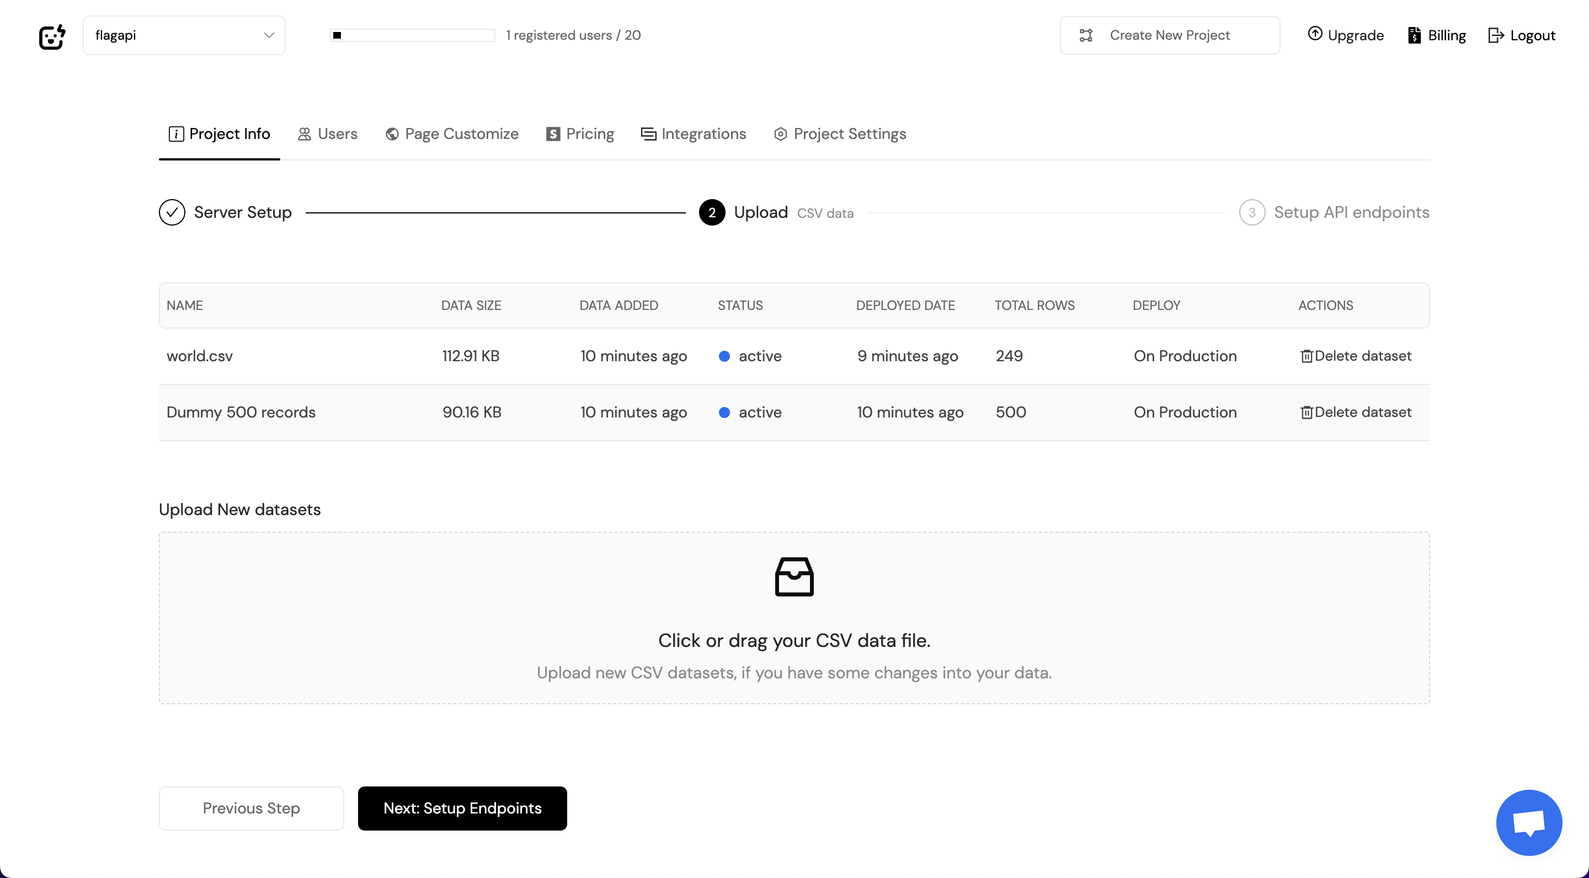Select the Project Info tab
Screen dimensions: 1589x878
click(x=219, y=134)
